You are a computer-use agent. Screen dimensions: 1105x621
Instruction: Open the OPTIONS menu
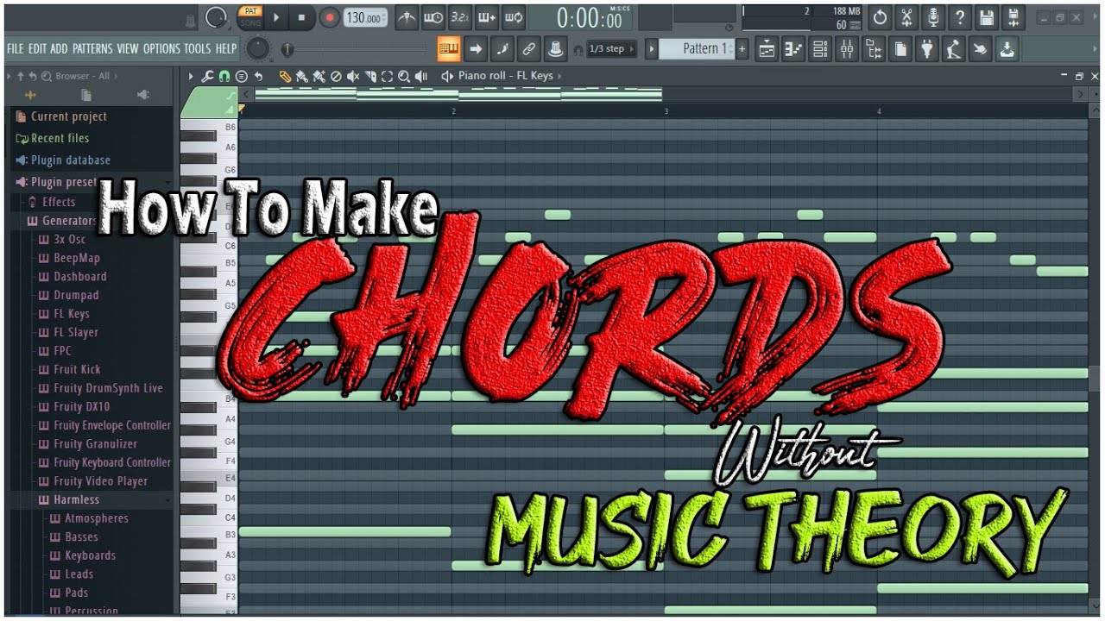(161, 49)
